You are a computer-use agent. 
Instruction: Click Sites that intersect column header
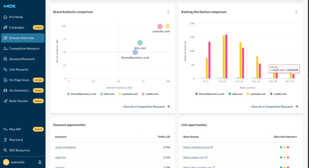285,137
